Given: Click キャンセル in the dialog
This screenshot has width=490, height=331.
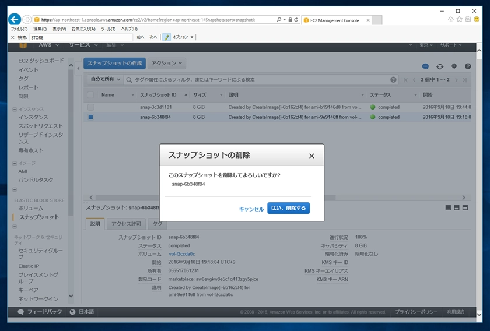Looking at the screenshot, I should (251, 209).
